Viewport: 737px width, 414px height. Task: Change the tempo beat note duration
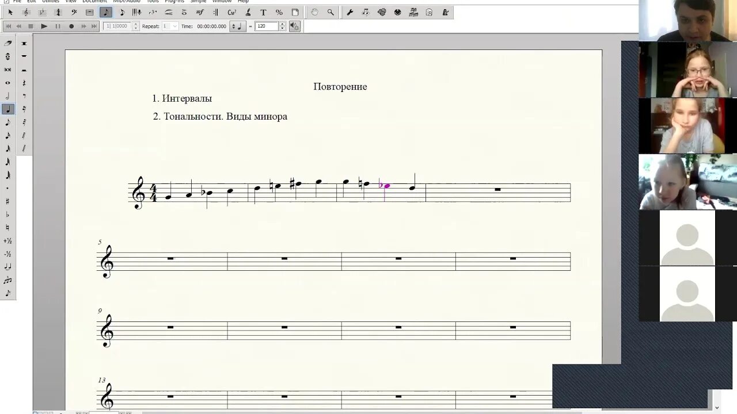(x=237, y=26)
